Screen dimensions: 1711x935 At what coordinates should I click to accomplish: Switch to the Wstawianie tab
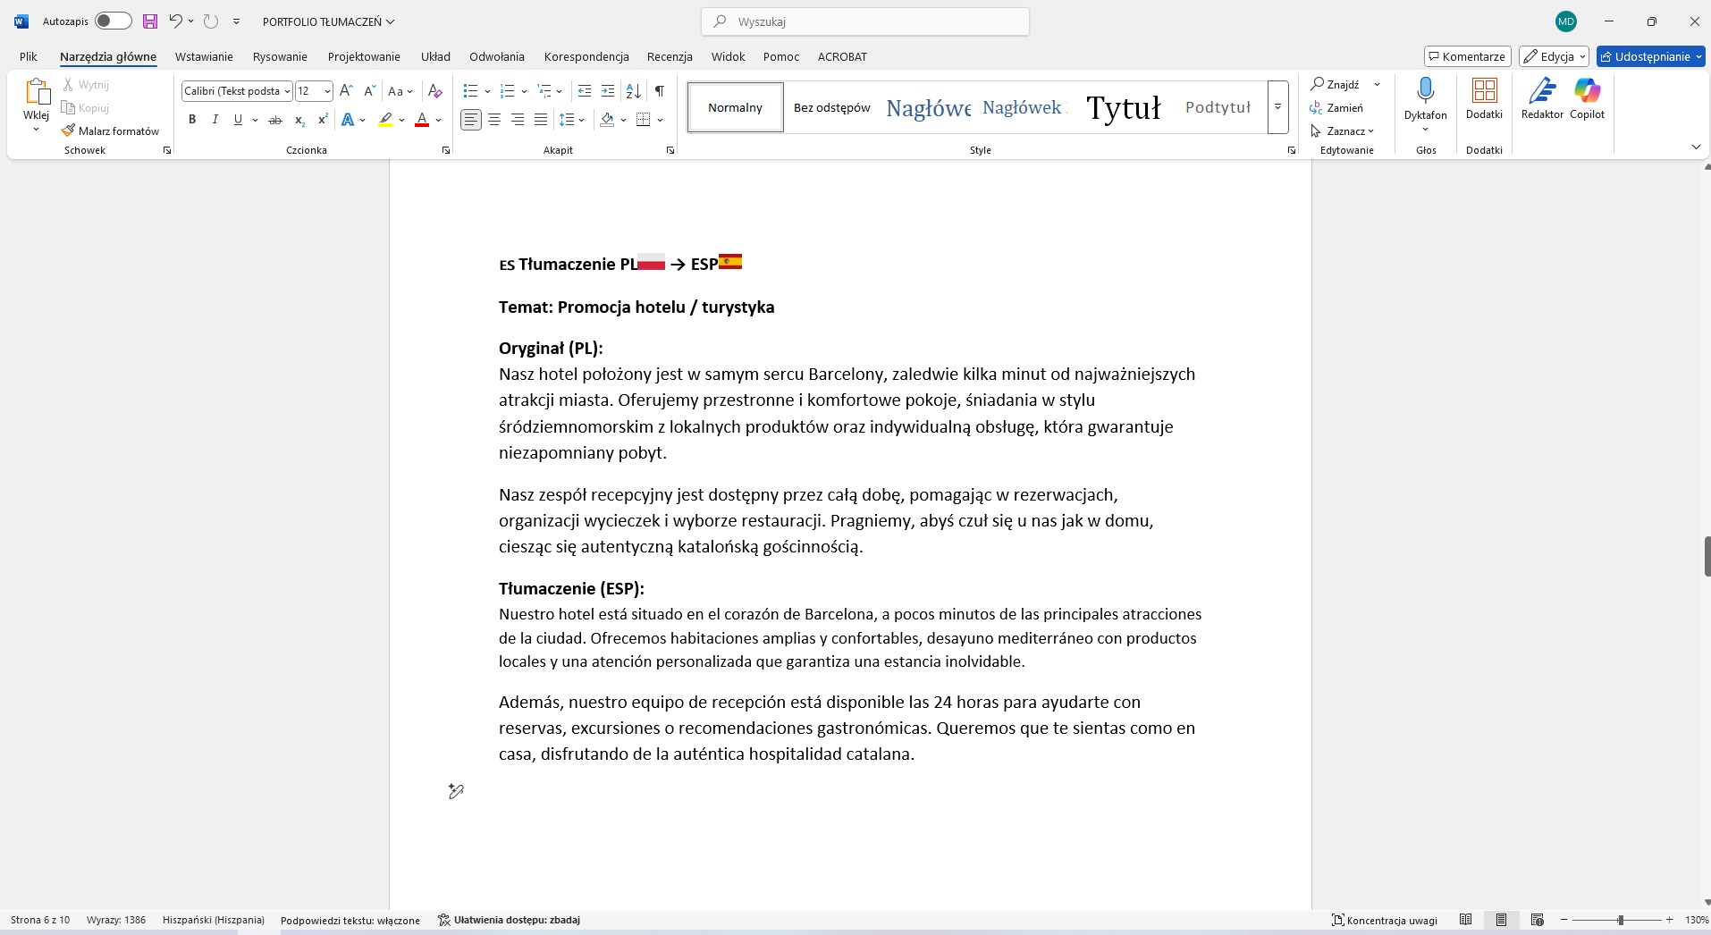coord(204,56)
